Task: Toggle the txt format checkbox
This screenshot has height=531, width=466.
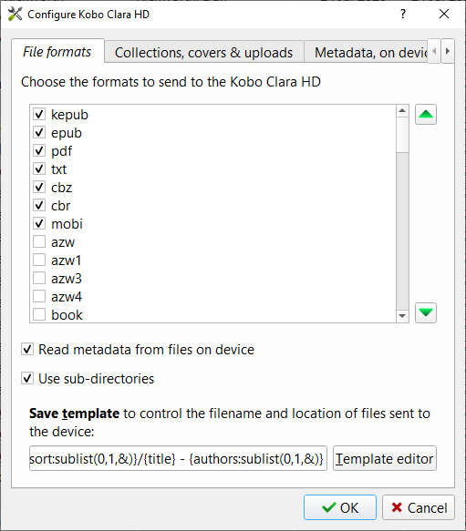Action: (39, 169)
